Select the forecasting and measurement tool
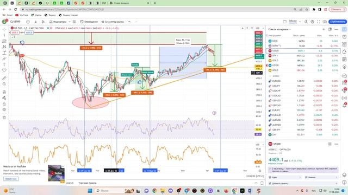Screen dimensions: 348x195 coord(4,53)
